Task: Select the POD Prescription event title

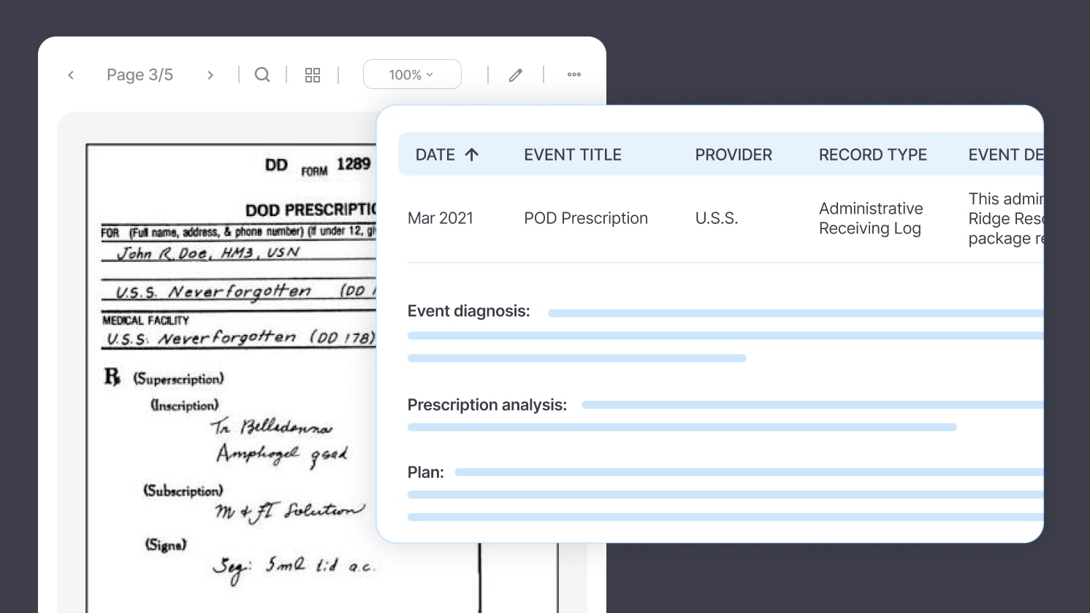Action: point(586,218)
